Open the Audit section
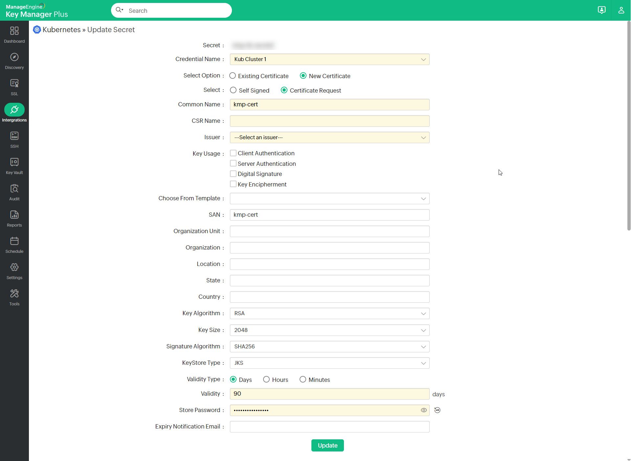Viewport: 631px width, 461px height. pos(14,192)
